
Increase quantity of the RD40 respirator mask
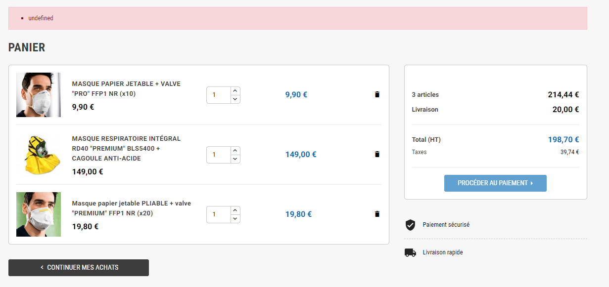pos(235,151)
